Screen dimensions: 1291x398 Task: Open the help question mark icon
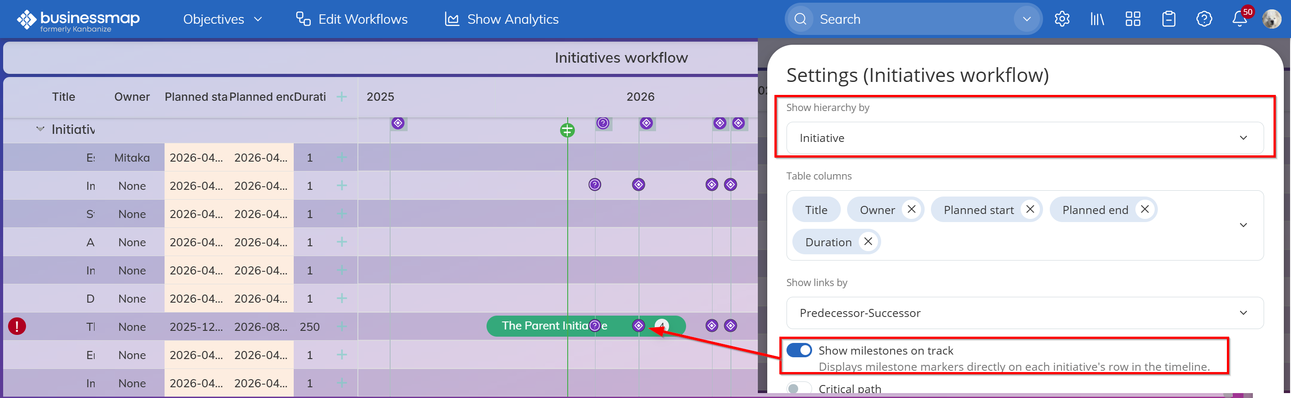click(1204, 19)
